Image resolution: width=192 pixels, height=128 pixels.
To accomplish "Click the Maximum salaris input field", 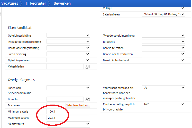I will pyautogui.click(x=68, y=118).
